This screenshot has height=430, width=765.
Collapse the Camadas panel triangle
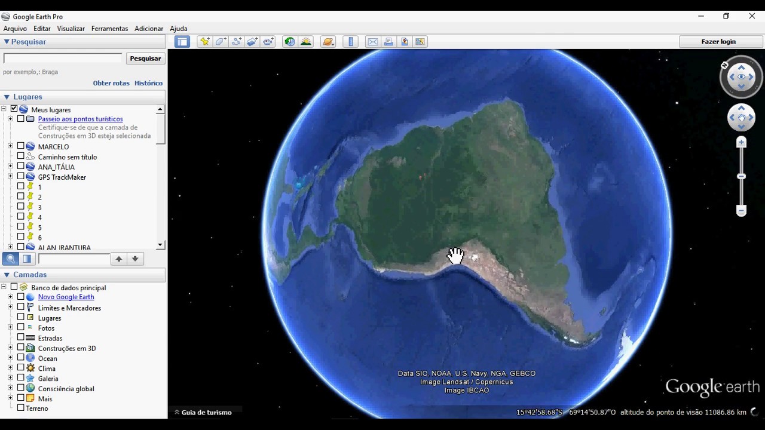(x=7, y=275)
